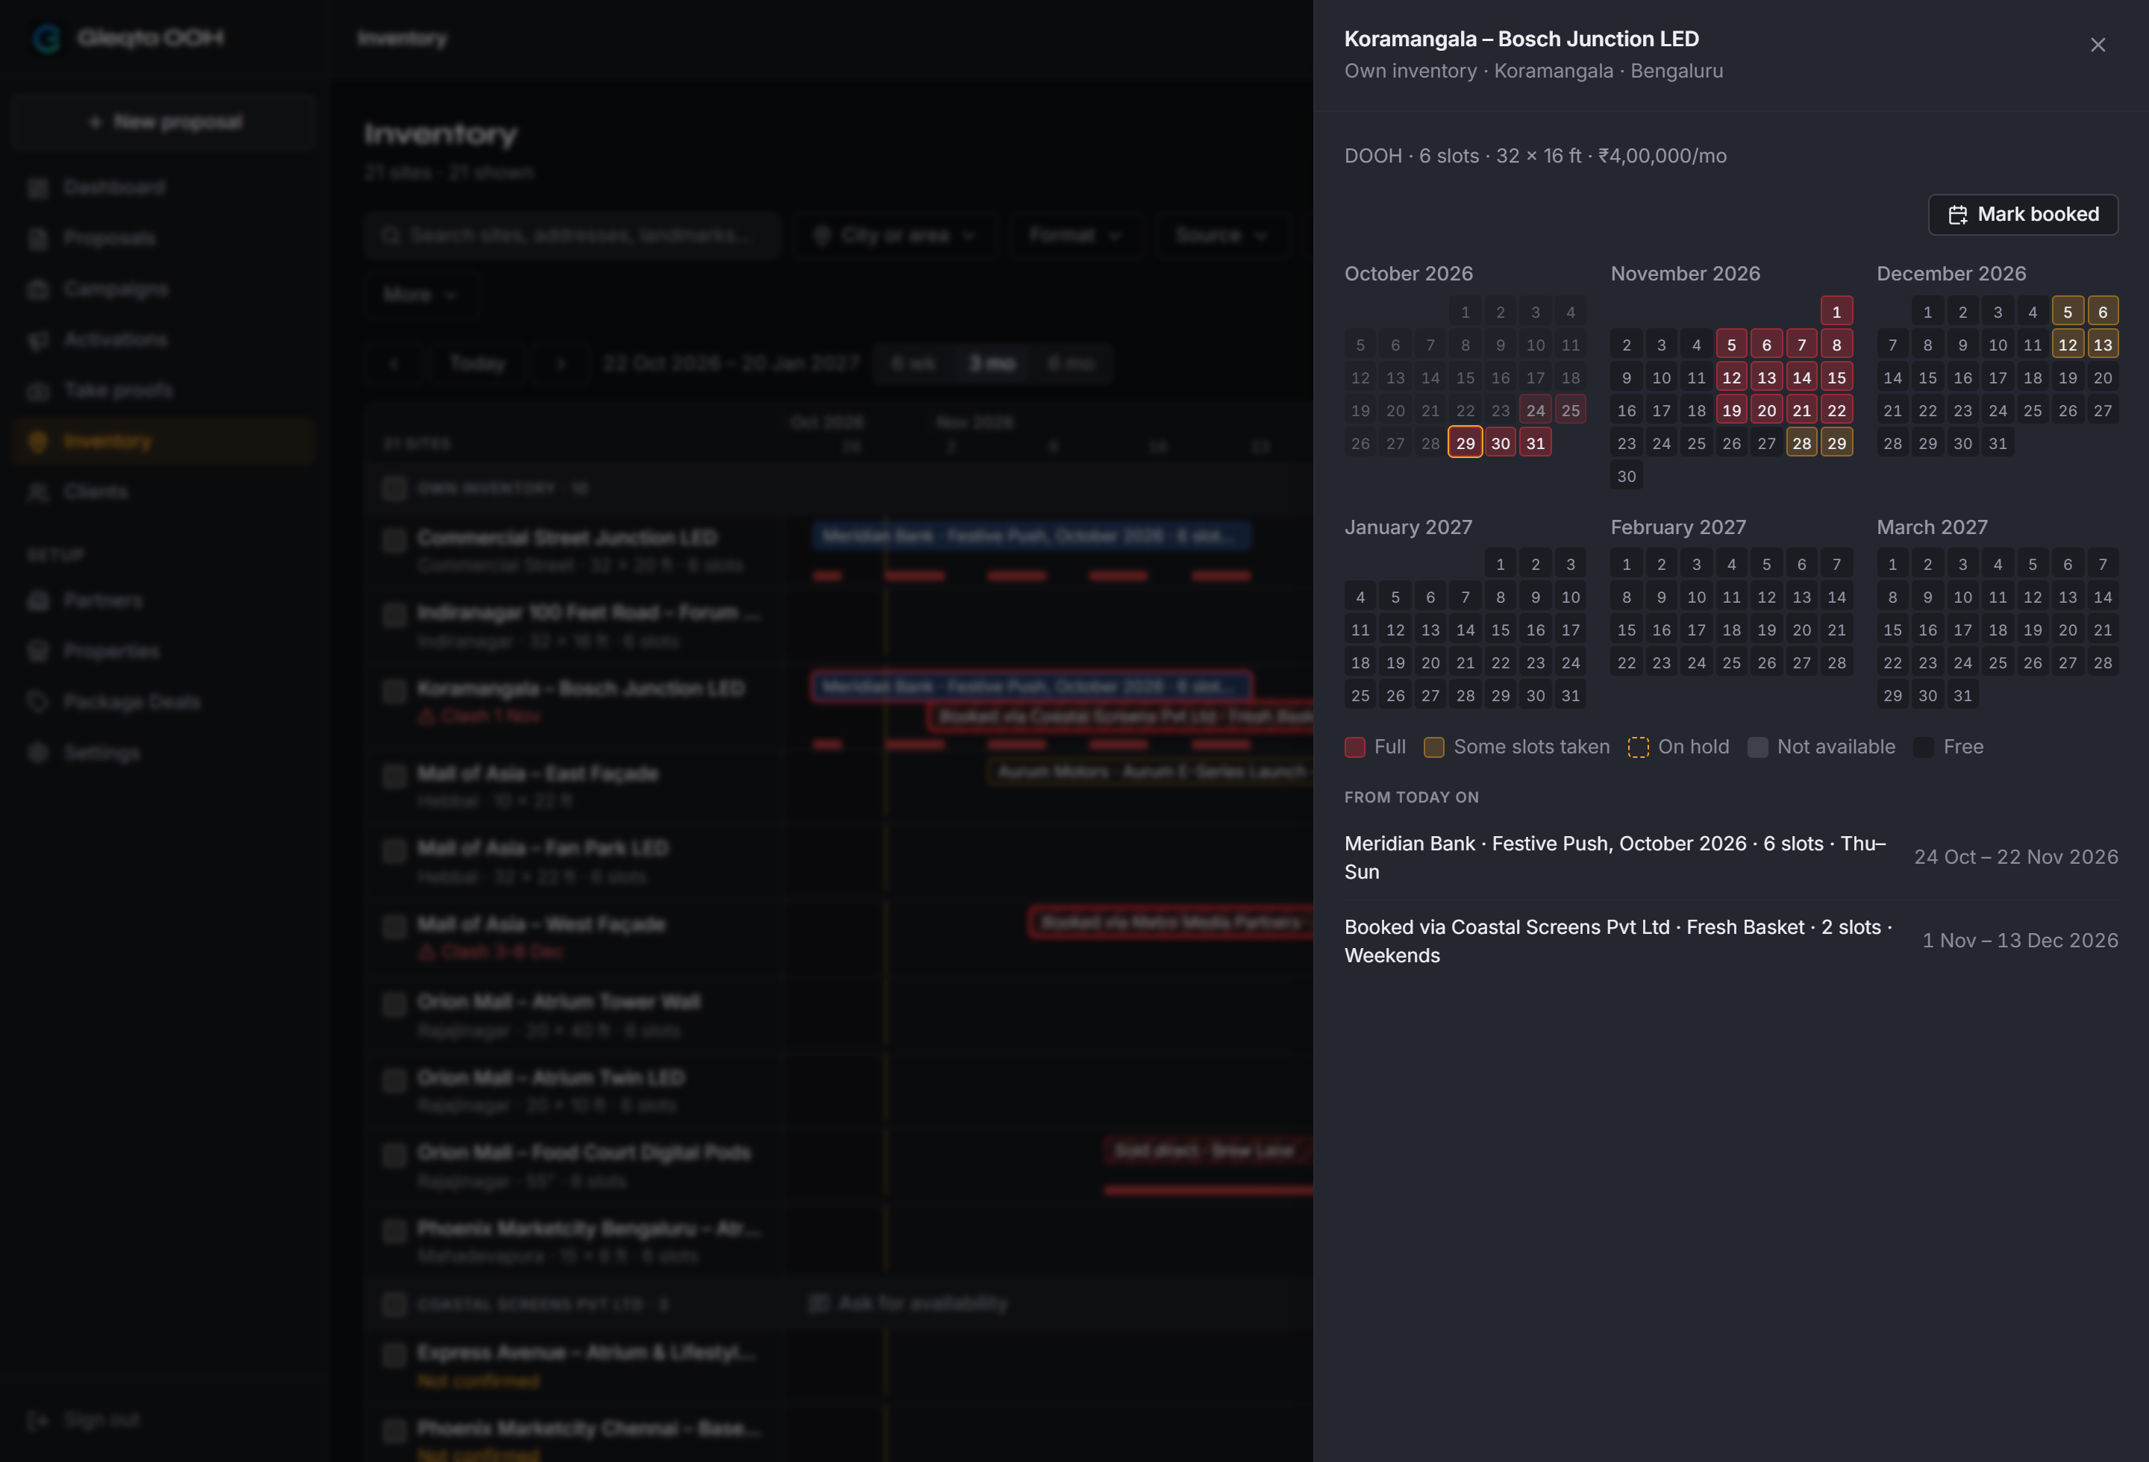Click November 5, 2026 full day
Viewport: 2149px width, 1462px height.
[x=1731, y=345]
